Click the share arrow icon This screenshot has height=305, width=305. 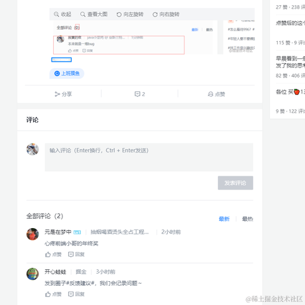click(57, 94)
